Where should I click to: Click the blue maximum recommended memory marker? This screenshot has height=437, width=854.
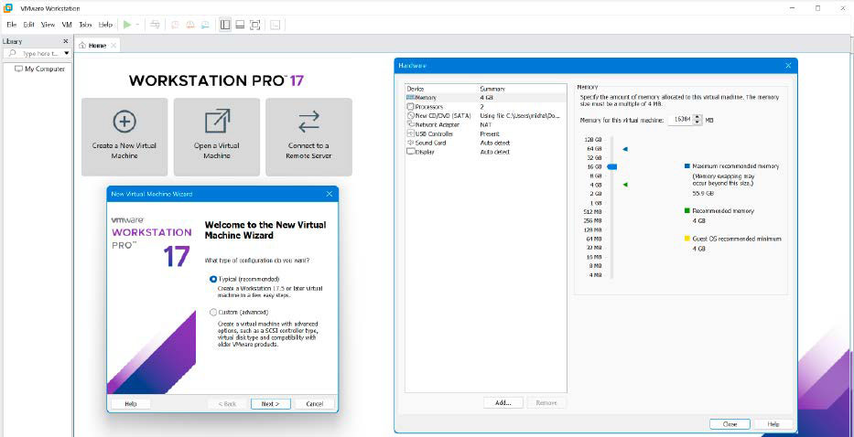click(x=625, y=149)
